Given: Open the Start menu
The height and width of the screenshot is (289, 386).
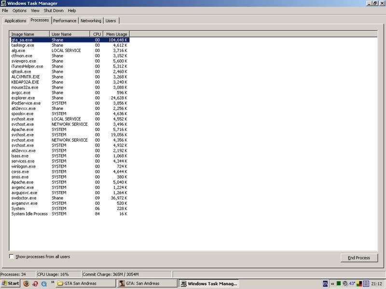Looking at the screenshot, I should point(10,284).
